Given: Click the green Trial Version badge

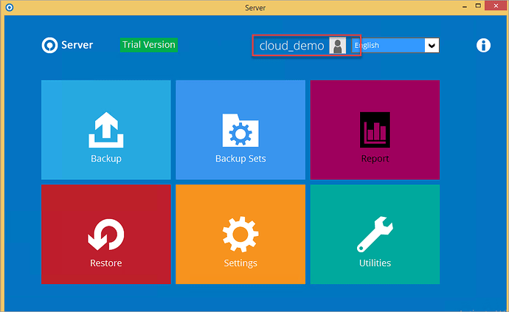Looking at the screenshot, I should pos(149,44).
